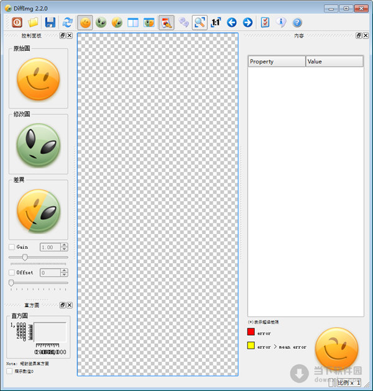Select the dual panel view icon

[x=133, y=22]
